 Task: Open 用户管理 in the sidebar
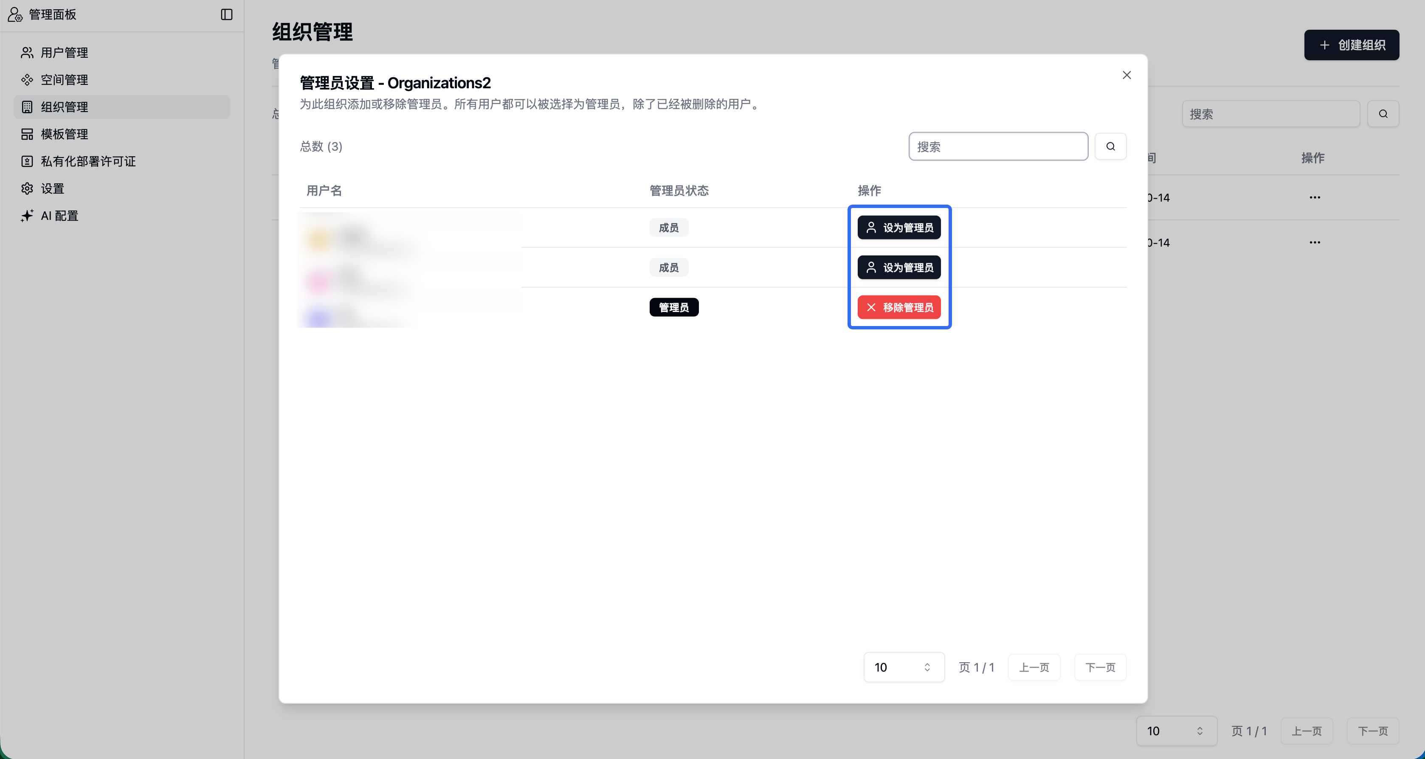64,53
